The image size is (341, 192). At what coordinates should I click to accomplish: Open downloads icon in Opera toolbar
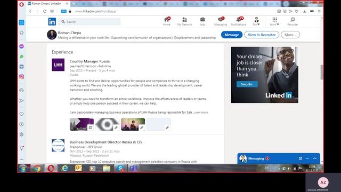pos(305,11)
